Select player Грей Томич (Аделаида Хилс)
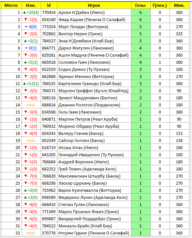The height and width of the screenshot is (238, 192). click(x=87, y=169)
